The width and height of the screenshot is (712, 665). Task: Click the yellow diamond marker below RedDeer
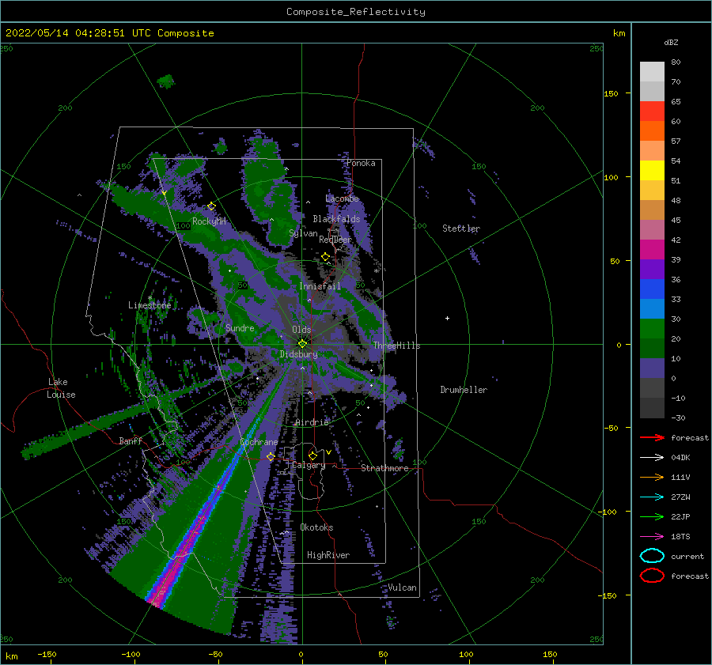click(325, 257)
